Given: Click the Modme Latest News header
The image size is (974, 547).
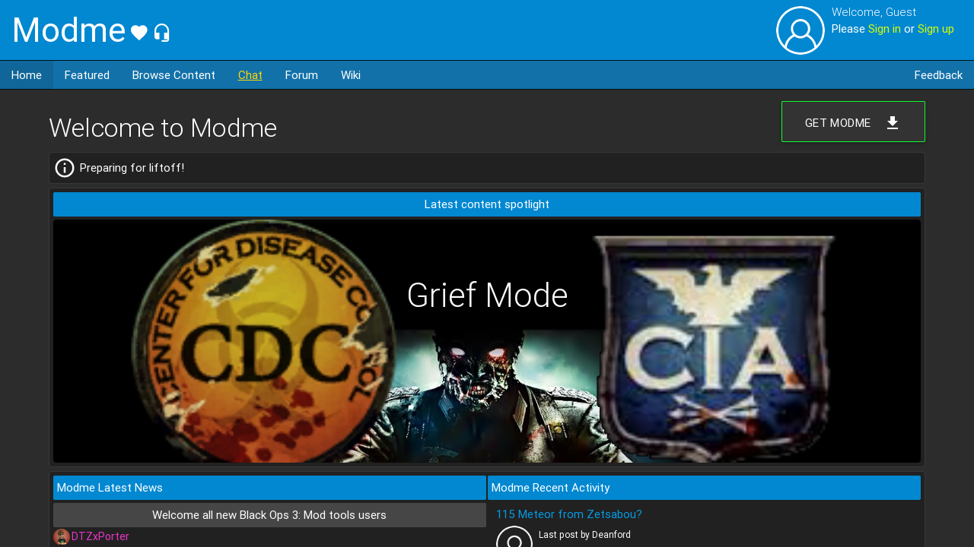Looking at the screenshot, I should (x=269, y=488).
